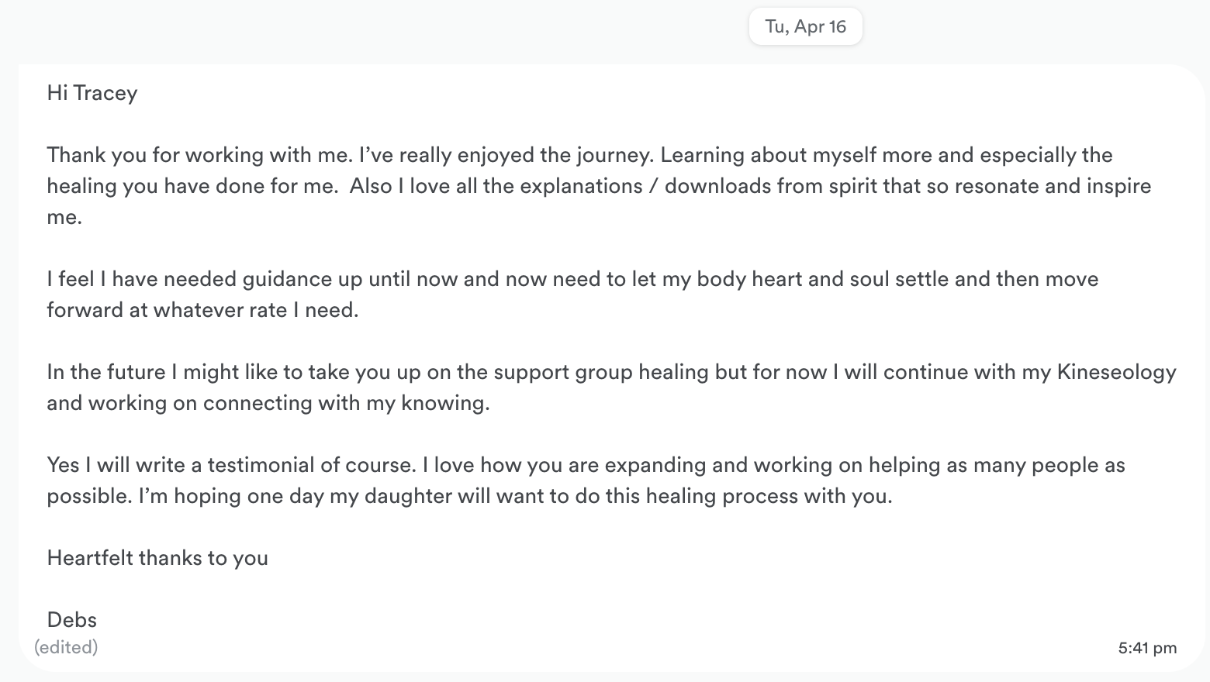Click the "Hi Tracey" greeting line
This screenshot has height=682, width=1210.
92,93
